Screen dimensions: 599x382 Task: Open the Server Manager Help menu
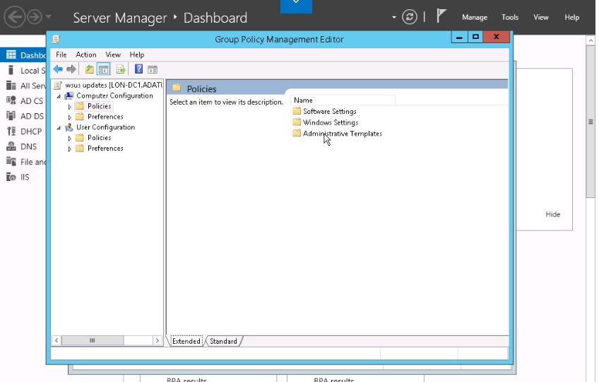click(572, 17)
